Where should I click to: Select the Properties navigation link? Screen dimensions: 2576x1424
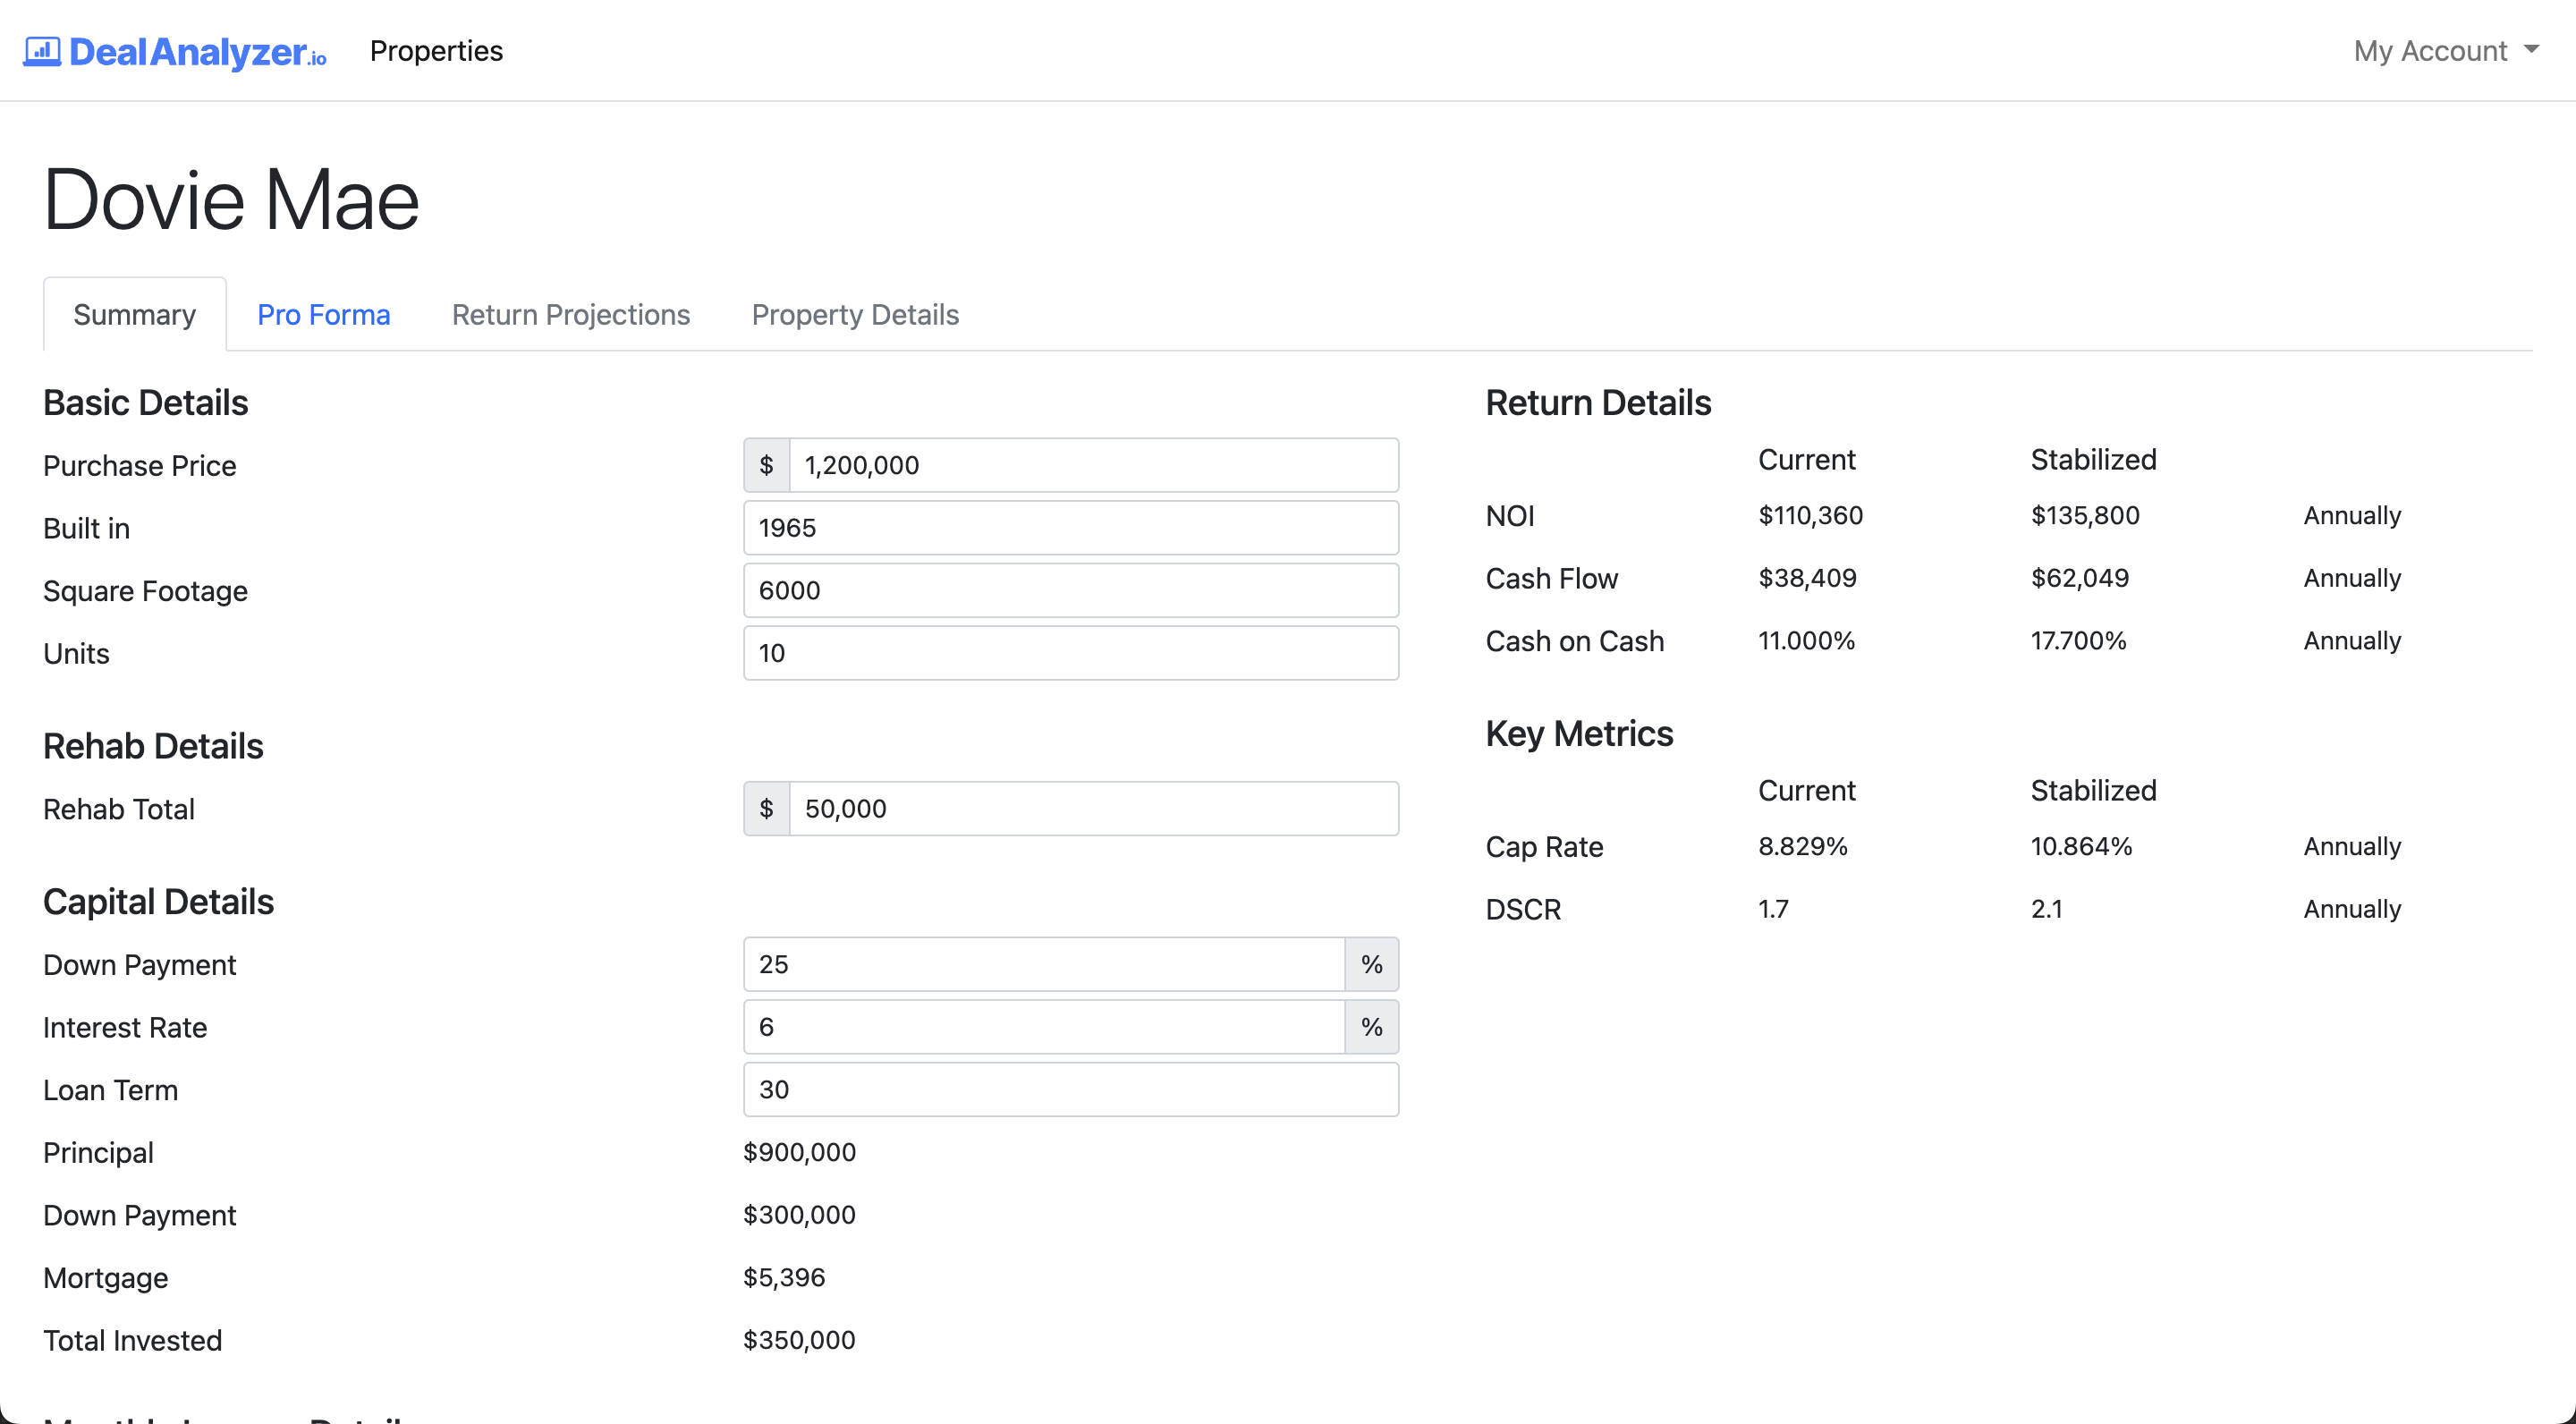436,51
